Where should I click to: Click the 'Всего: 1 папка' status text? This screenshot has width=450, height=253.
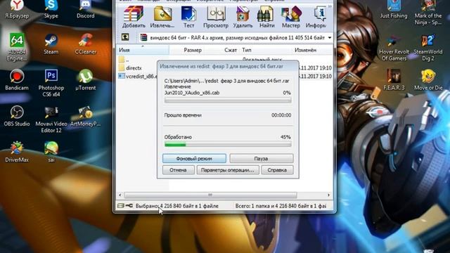click(x=281, y=206)
